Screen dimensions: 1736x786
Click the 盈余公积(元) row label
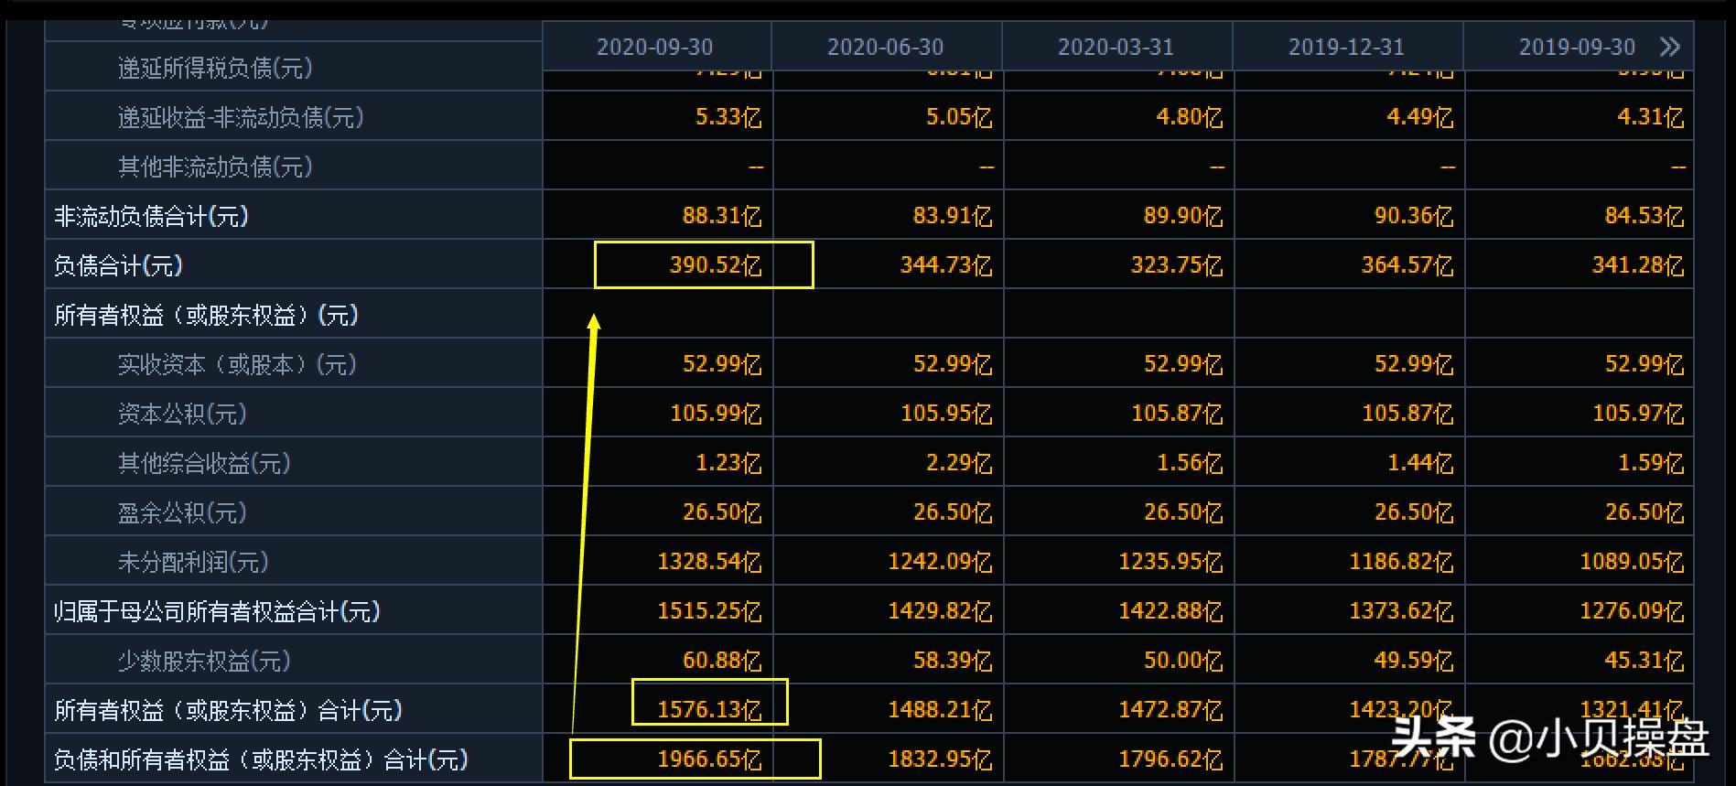coord(182,512)
